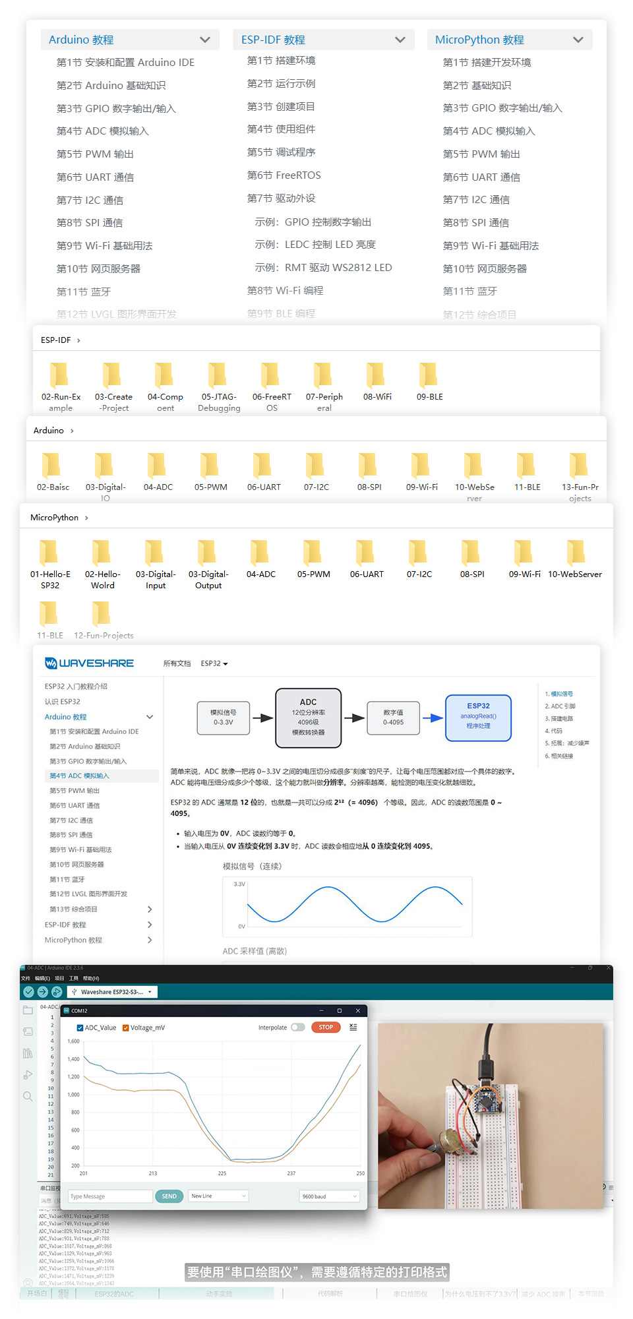Jump to 3. 搭建电路 in page outline
The image size is (633, 1319).
[x=559, y=718]
